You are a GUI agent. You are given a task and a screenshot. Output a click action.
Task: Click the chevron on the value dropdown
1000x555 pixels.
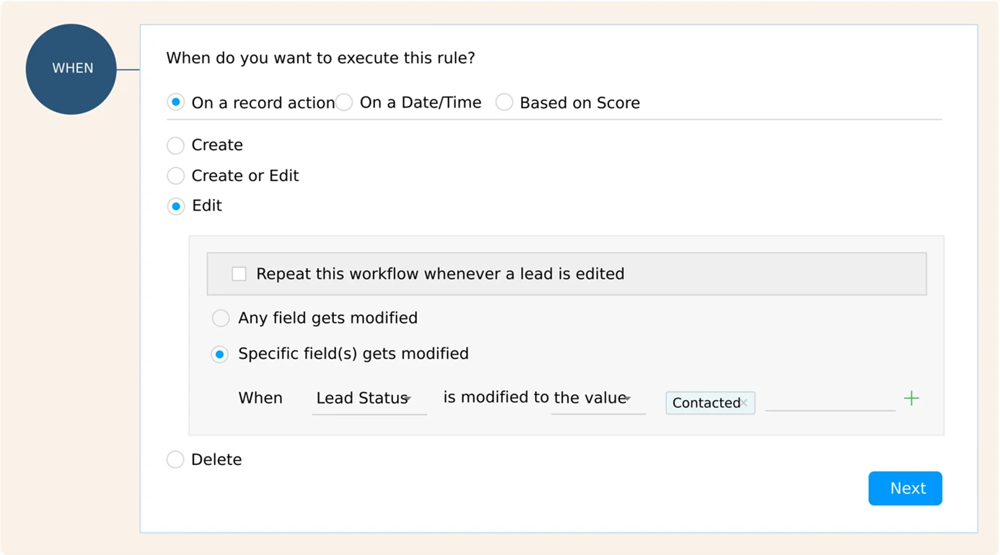pos(626,400)
